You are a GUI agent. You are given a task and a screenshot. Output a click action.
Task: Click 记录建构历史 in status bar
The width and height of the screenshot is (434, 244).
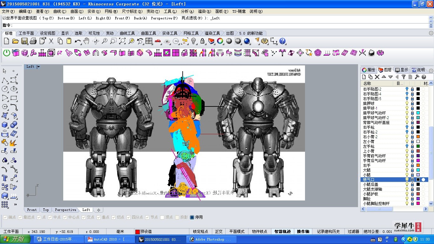coord(328,231)
